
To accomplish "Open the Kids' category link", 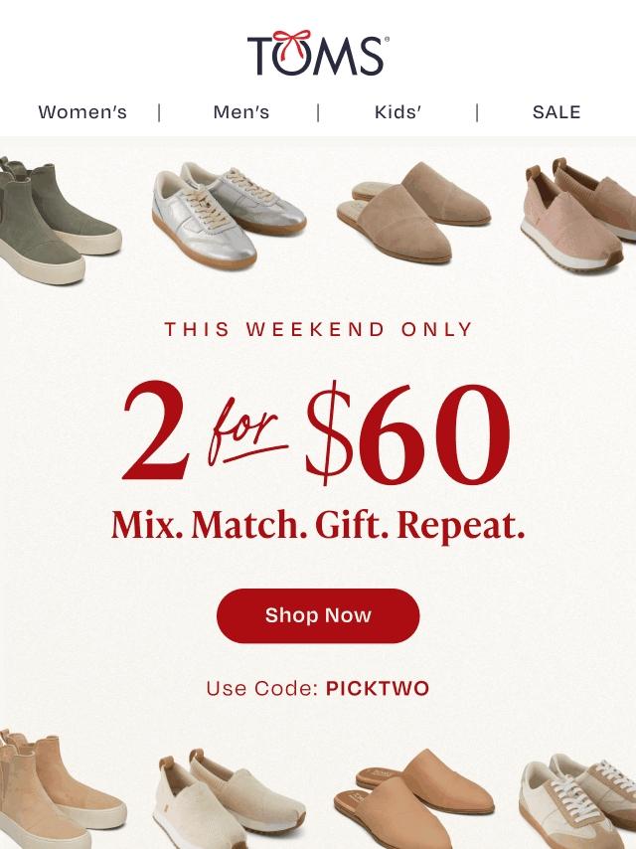I will point(397,112).
